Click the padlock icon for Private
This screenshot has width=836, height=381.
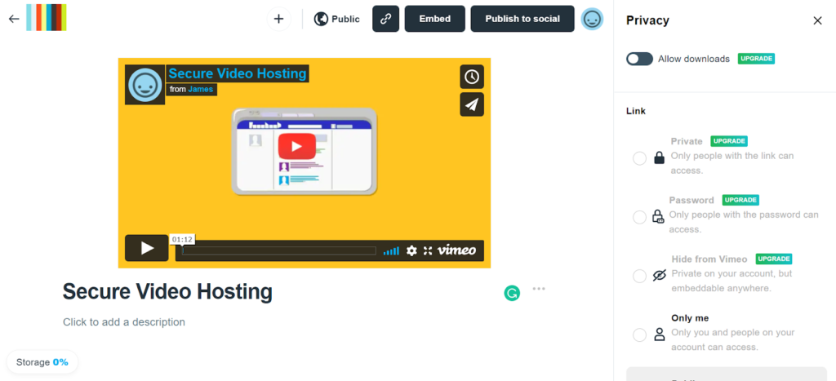point(660,157)
